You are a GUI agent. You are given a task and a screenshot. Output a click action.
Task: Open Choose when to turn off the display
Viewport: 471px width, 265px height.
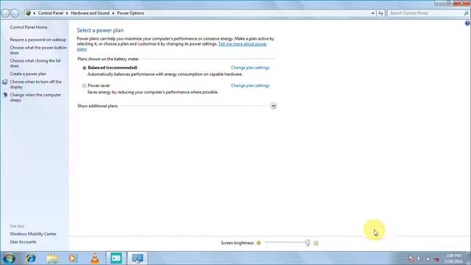[35, 84]
